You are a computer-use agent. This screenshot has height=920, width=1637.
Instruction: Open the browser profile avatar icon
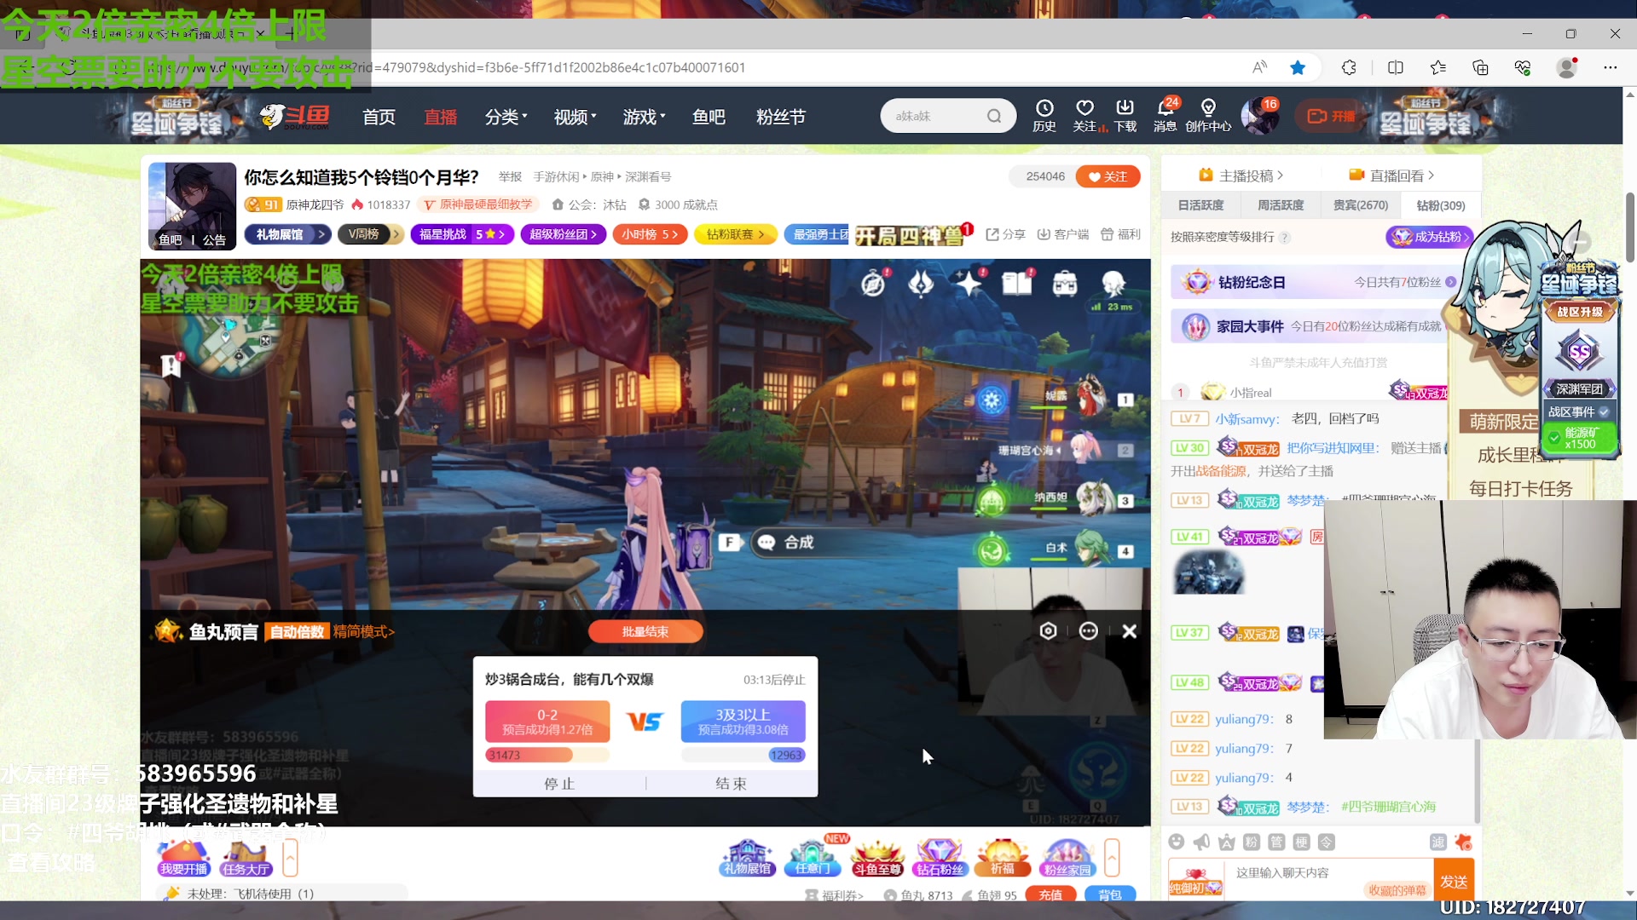pos(1567,67)
